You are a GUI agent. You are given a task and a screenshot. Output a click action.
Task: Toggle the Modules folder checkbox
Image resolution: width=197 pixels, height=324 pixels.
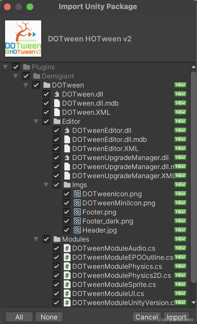[x=46, y=239]
